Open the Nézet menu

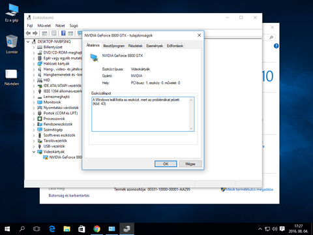(60, 25)
